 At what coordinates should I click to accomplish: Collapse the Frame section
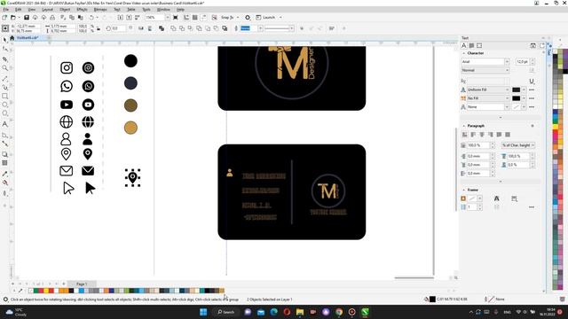tap(464, 190)
